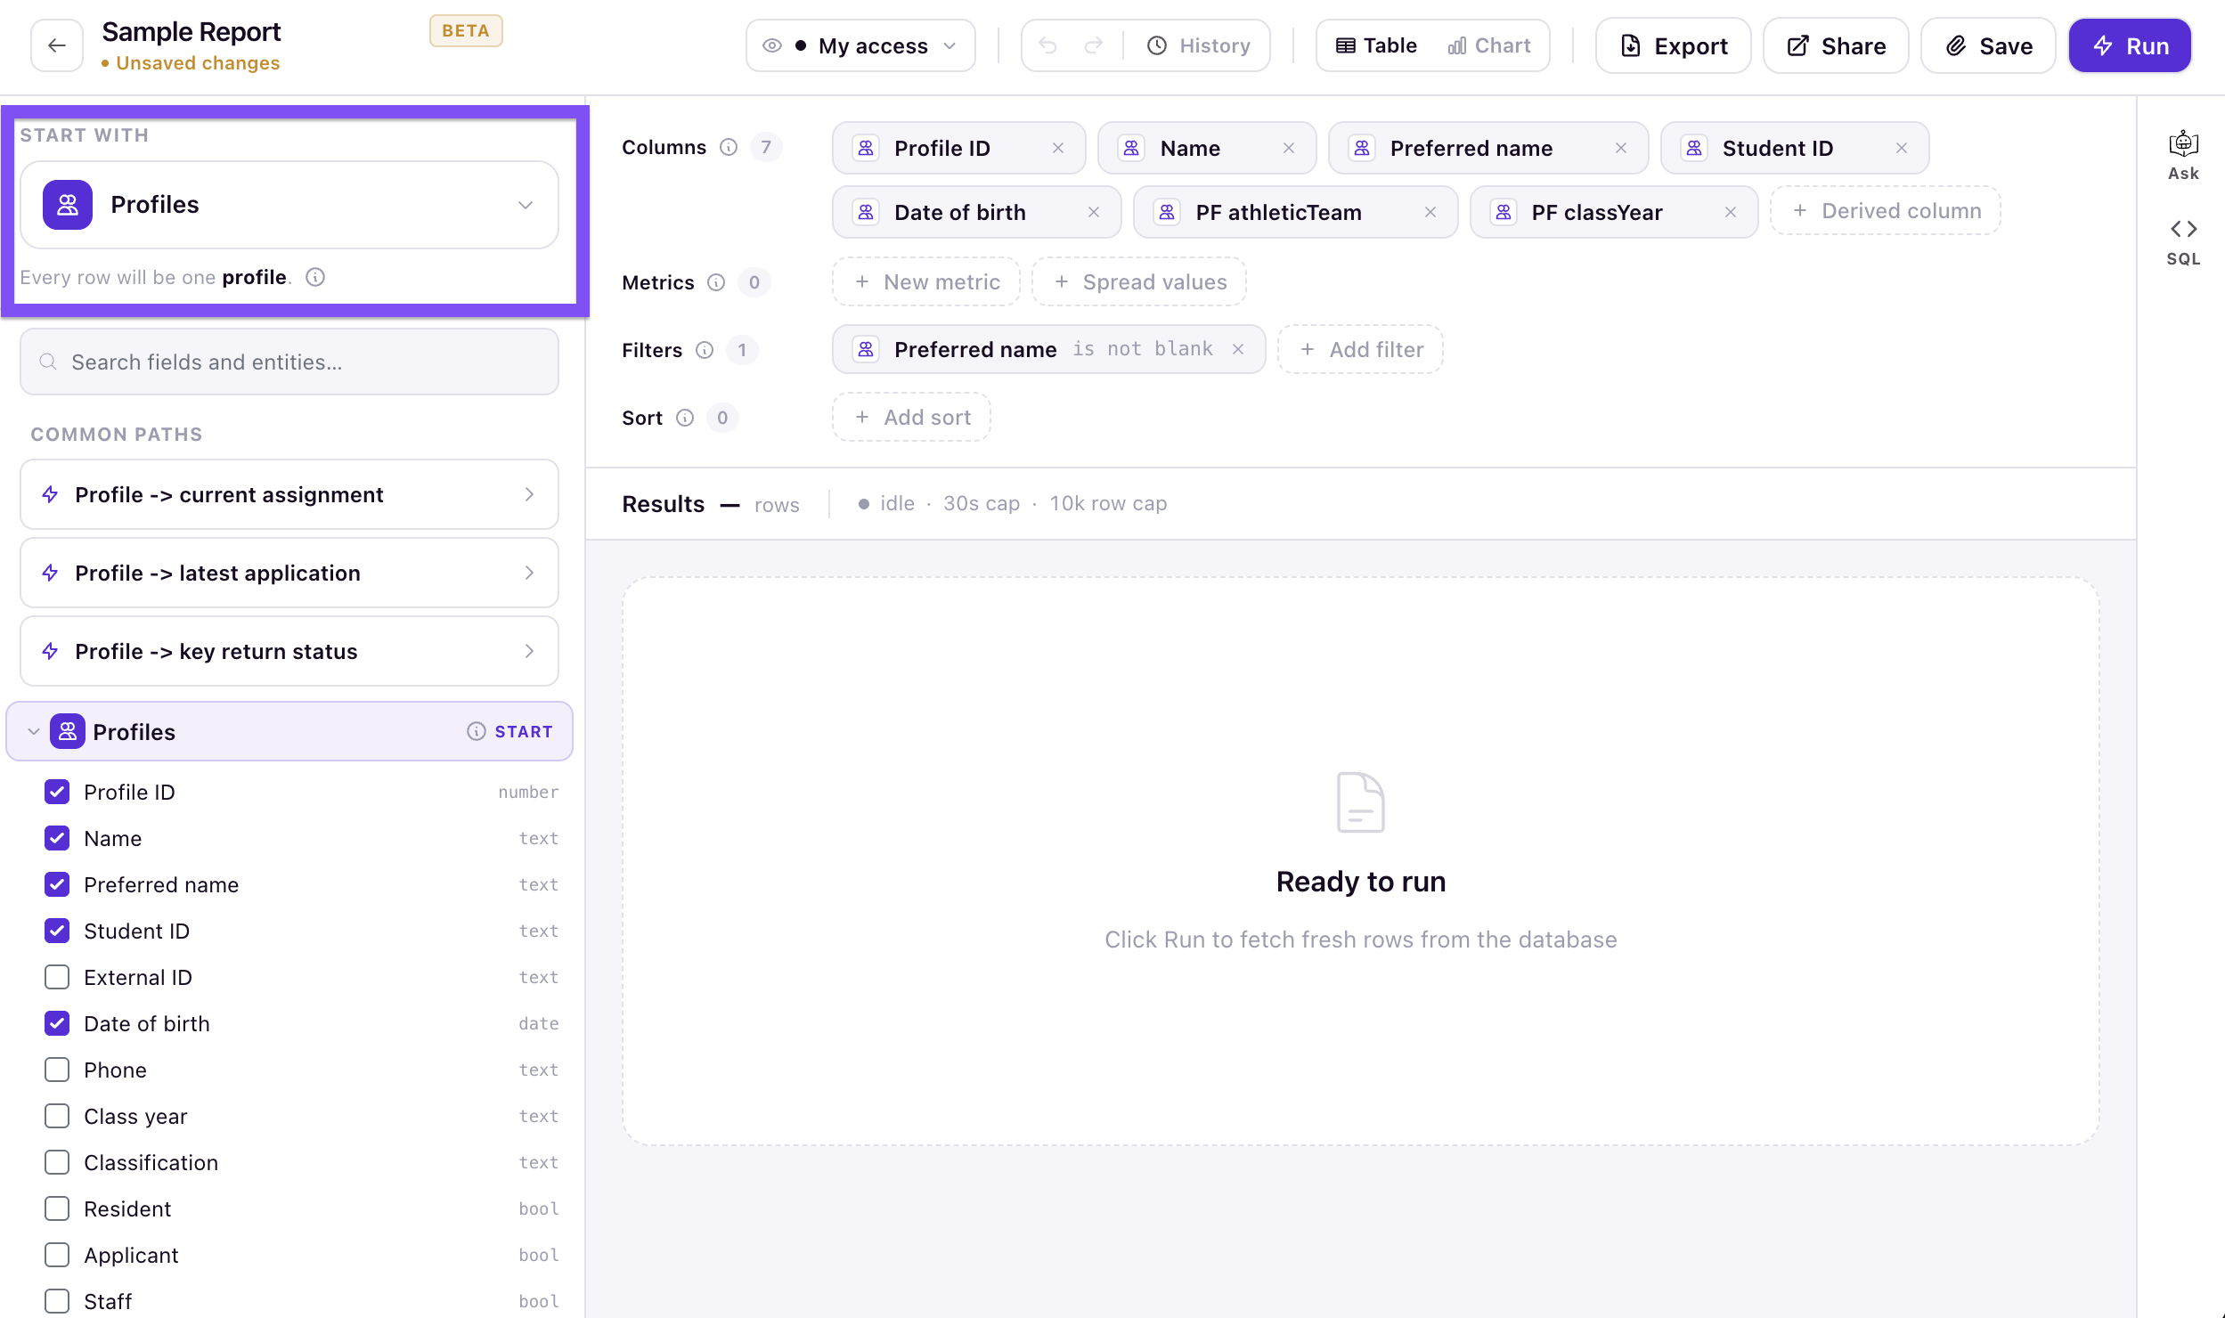Click the info icon next to Metrics
Viewport: 2225px width, 1318px height.
[x=716, y=282]
